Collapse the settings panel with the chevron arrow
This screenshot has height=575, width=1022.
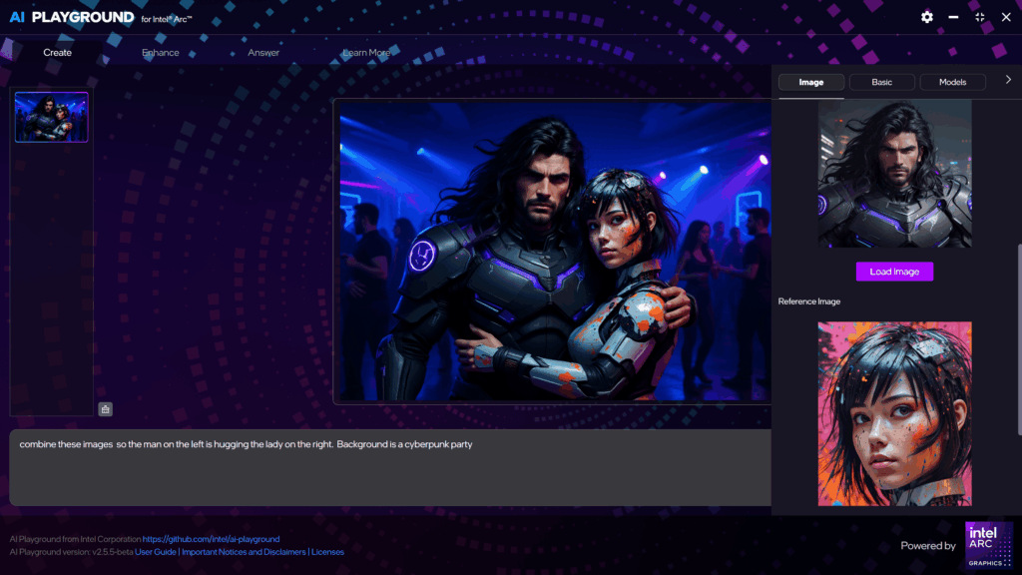pyautogui.click(x=1008, y=80)
